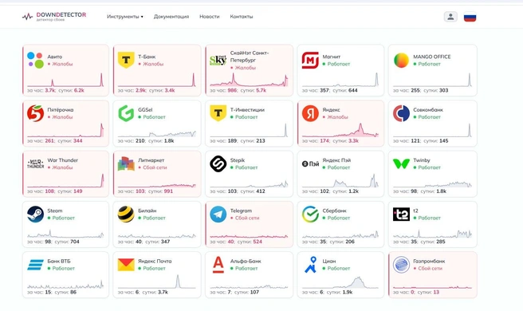
Task: Click the Альфа-Банк red A logo
Action: pyautogui.click(x=218, y=265)
